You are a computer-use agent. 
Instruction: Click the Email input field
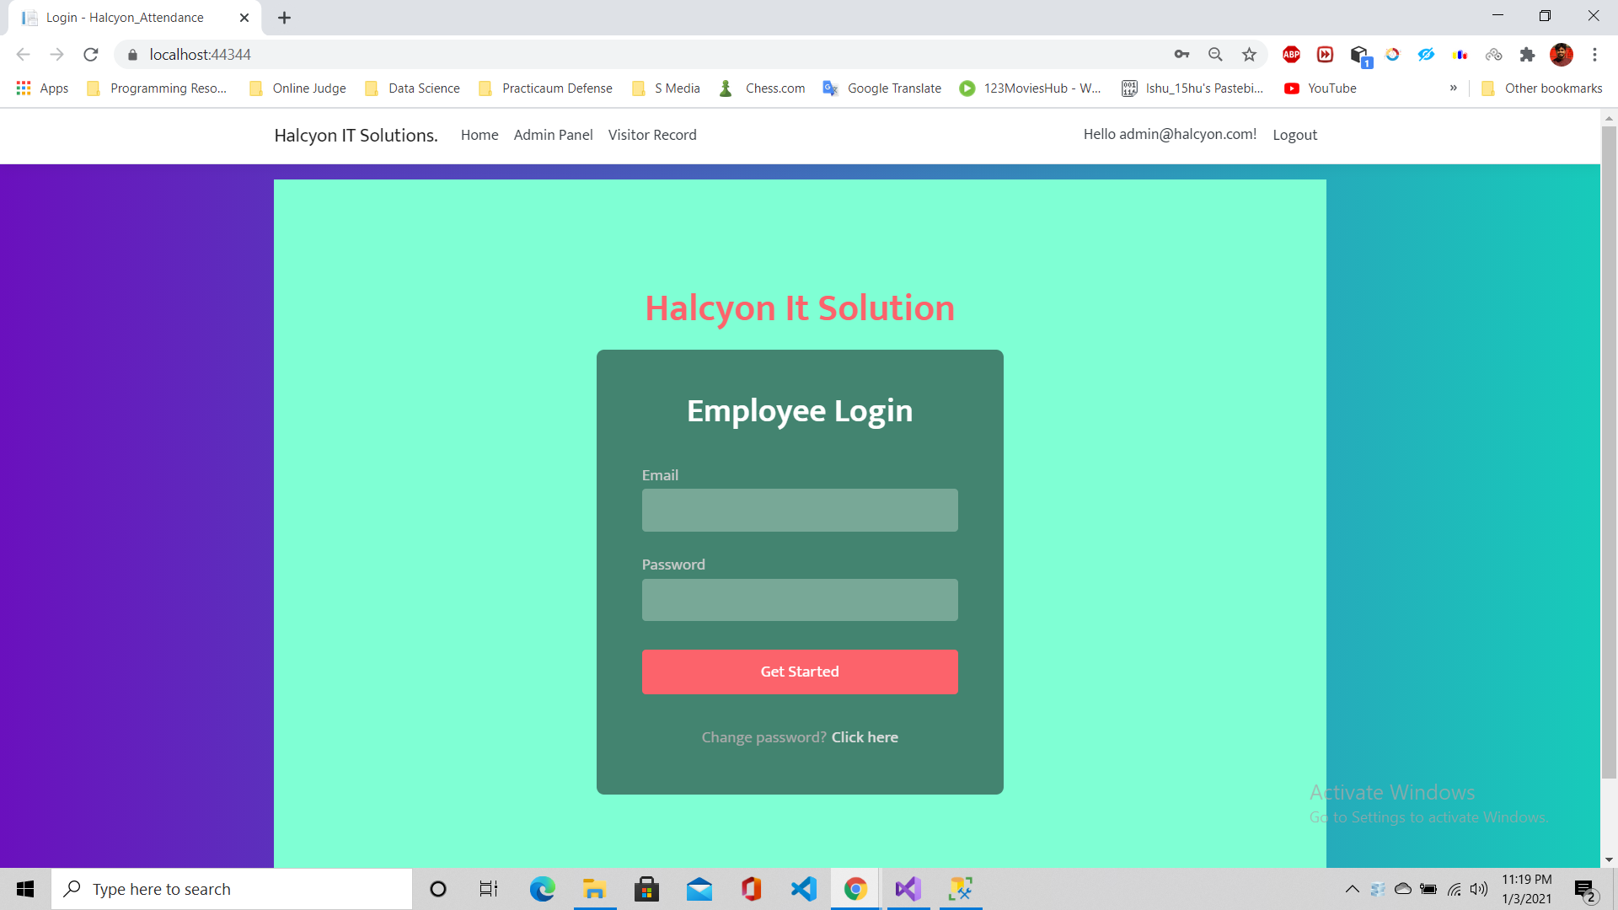800,511
